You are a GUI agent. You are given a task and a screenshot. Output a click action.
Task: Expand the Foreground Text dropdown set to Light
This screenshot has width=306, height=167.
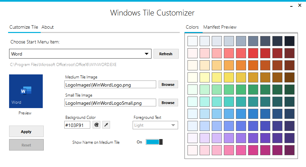click(x=155, y=125)
